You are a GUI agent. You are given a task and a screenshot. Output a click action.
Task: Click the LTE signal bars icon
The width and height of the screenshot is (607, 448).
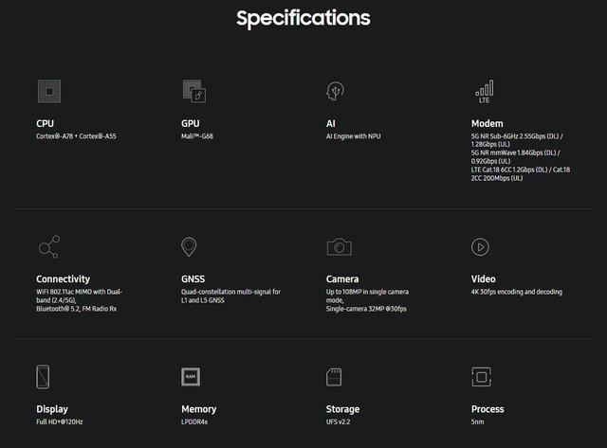pyautogui.click(x=484, y=91)
